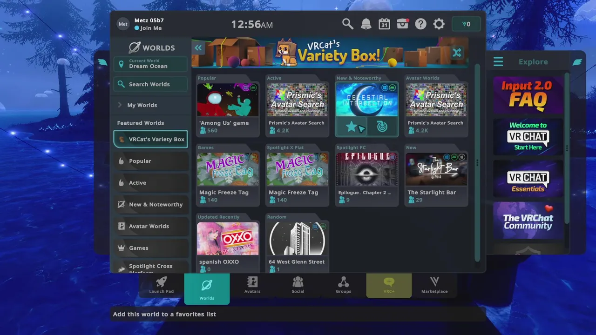Switch to the Worlds tab
Image resolution: width=596 pixels, height=335 pixels.
click(207, 288)
